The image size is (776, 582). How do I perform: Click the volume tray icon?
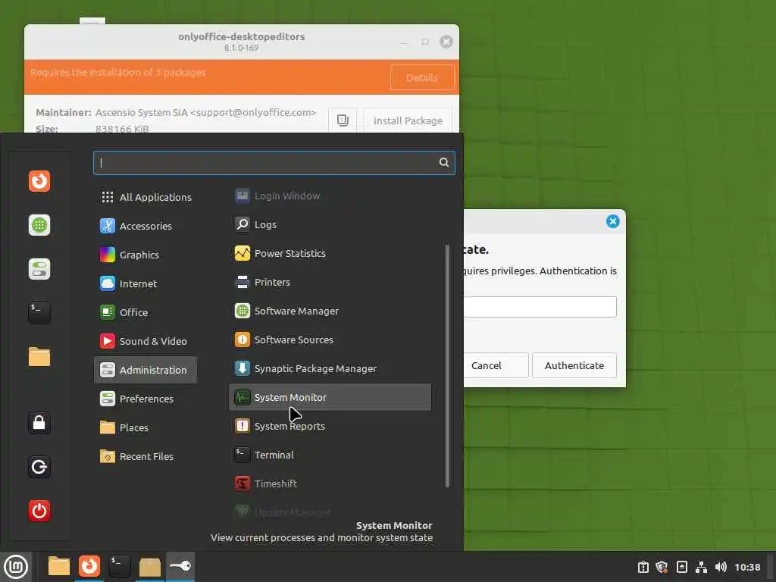(721, 567)
